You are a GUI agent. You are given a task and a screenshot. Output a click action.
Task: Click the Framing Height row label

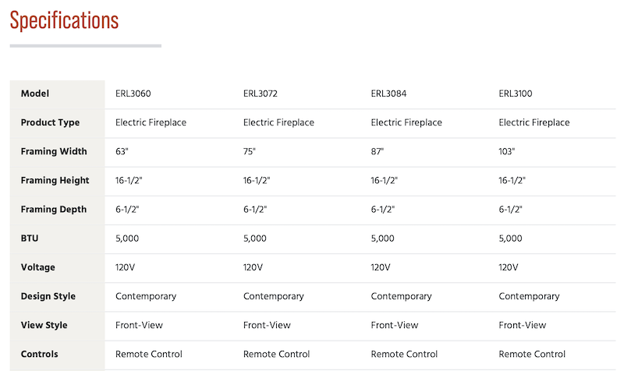click(55, 181)
